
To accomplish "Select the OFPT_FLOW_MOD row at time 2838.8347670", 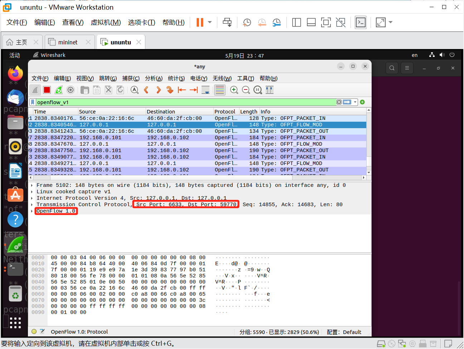I will tap(198, 144).
